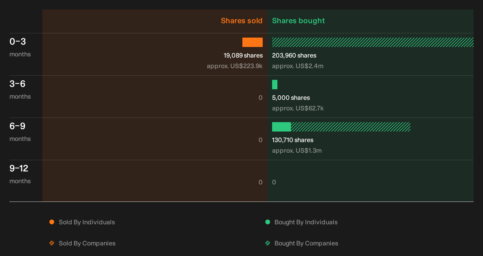Viewport: 483px width, 256px height.
Task: Click the zero sold value in 6-9 months row
Action: pos(260,140)
